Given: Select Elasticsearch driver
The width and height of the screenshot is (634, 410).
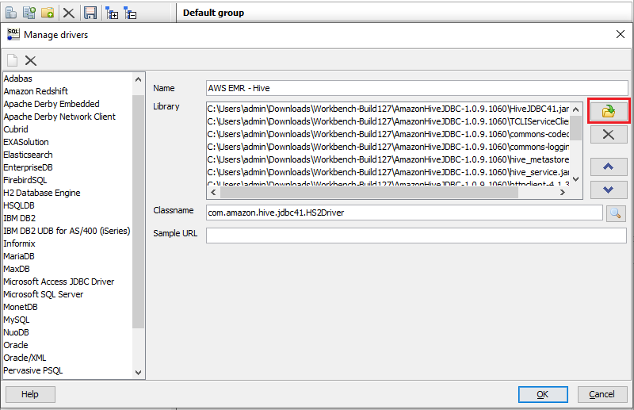Looking at the screenshot, I should (x=67, y=155).
